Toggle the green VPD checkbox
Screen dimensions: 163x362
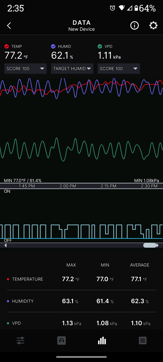click(x=100, y=46)
